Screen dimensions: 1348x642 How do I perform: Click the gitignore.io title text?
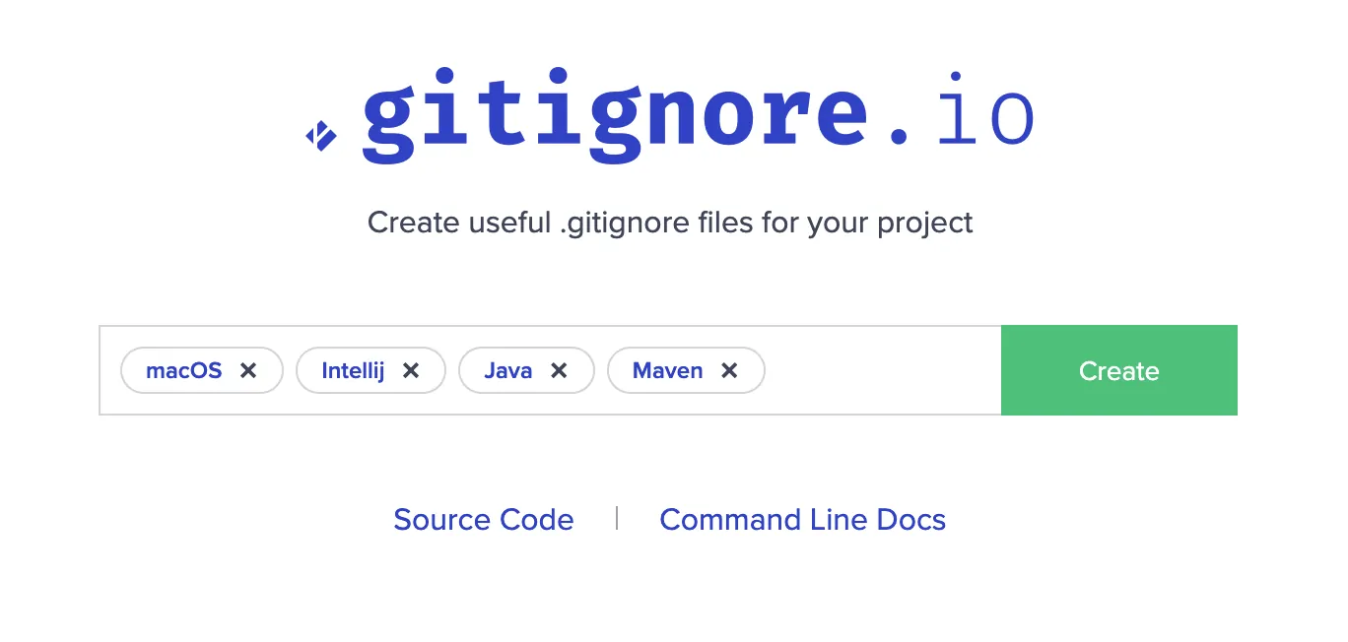point(699,114)
